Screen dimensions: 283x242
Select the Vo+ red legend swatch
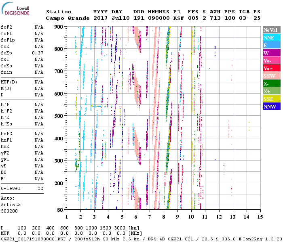click(272, 68)
